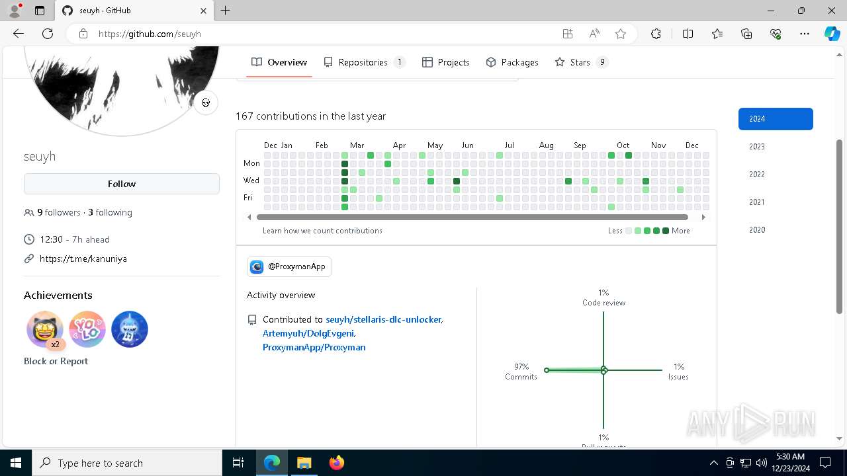Open File Explorer from taskbar

click(304, 463)
